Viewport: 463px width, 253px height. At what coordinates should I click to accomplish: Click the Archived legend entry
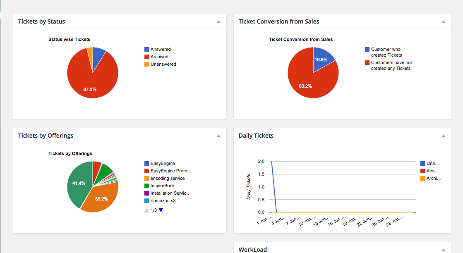[x=159, y=57]
